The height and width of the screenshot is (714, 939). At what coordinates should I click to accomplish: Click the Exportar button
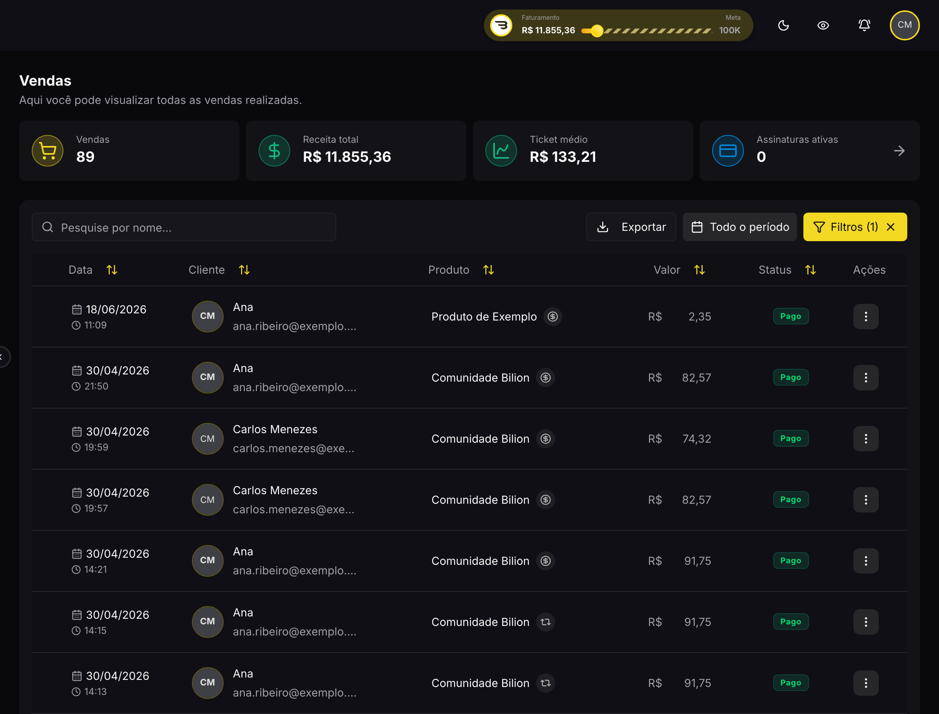[631, 227]
